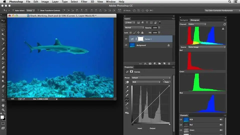This screenshot has width=240, height=135.
Task: Pick the Zoom tool
Action: [3, 110]
